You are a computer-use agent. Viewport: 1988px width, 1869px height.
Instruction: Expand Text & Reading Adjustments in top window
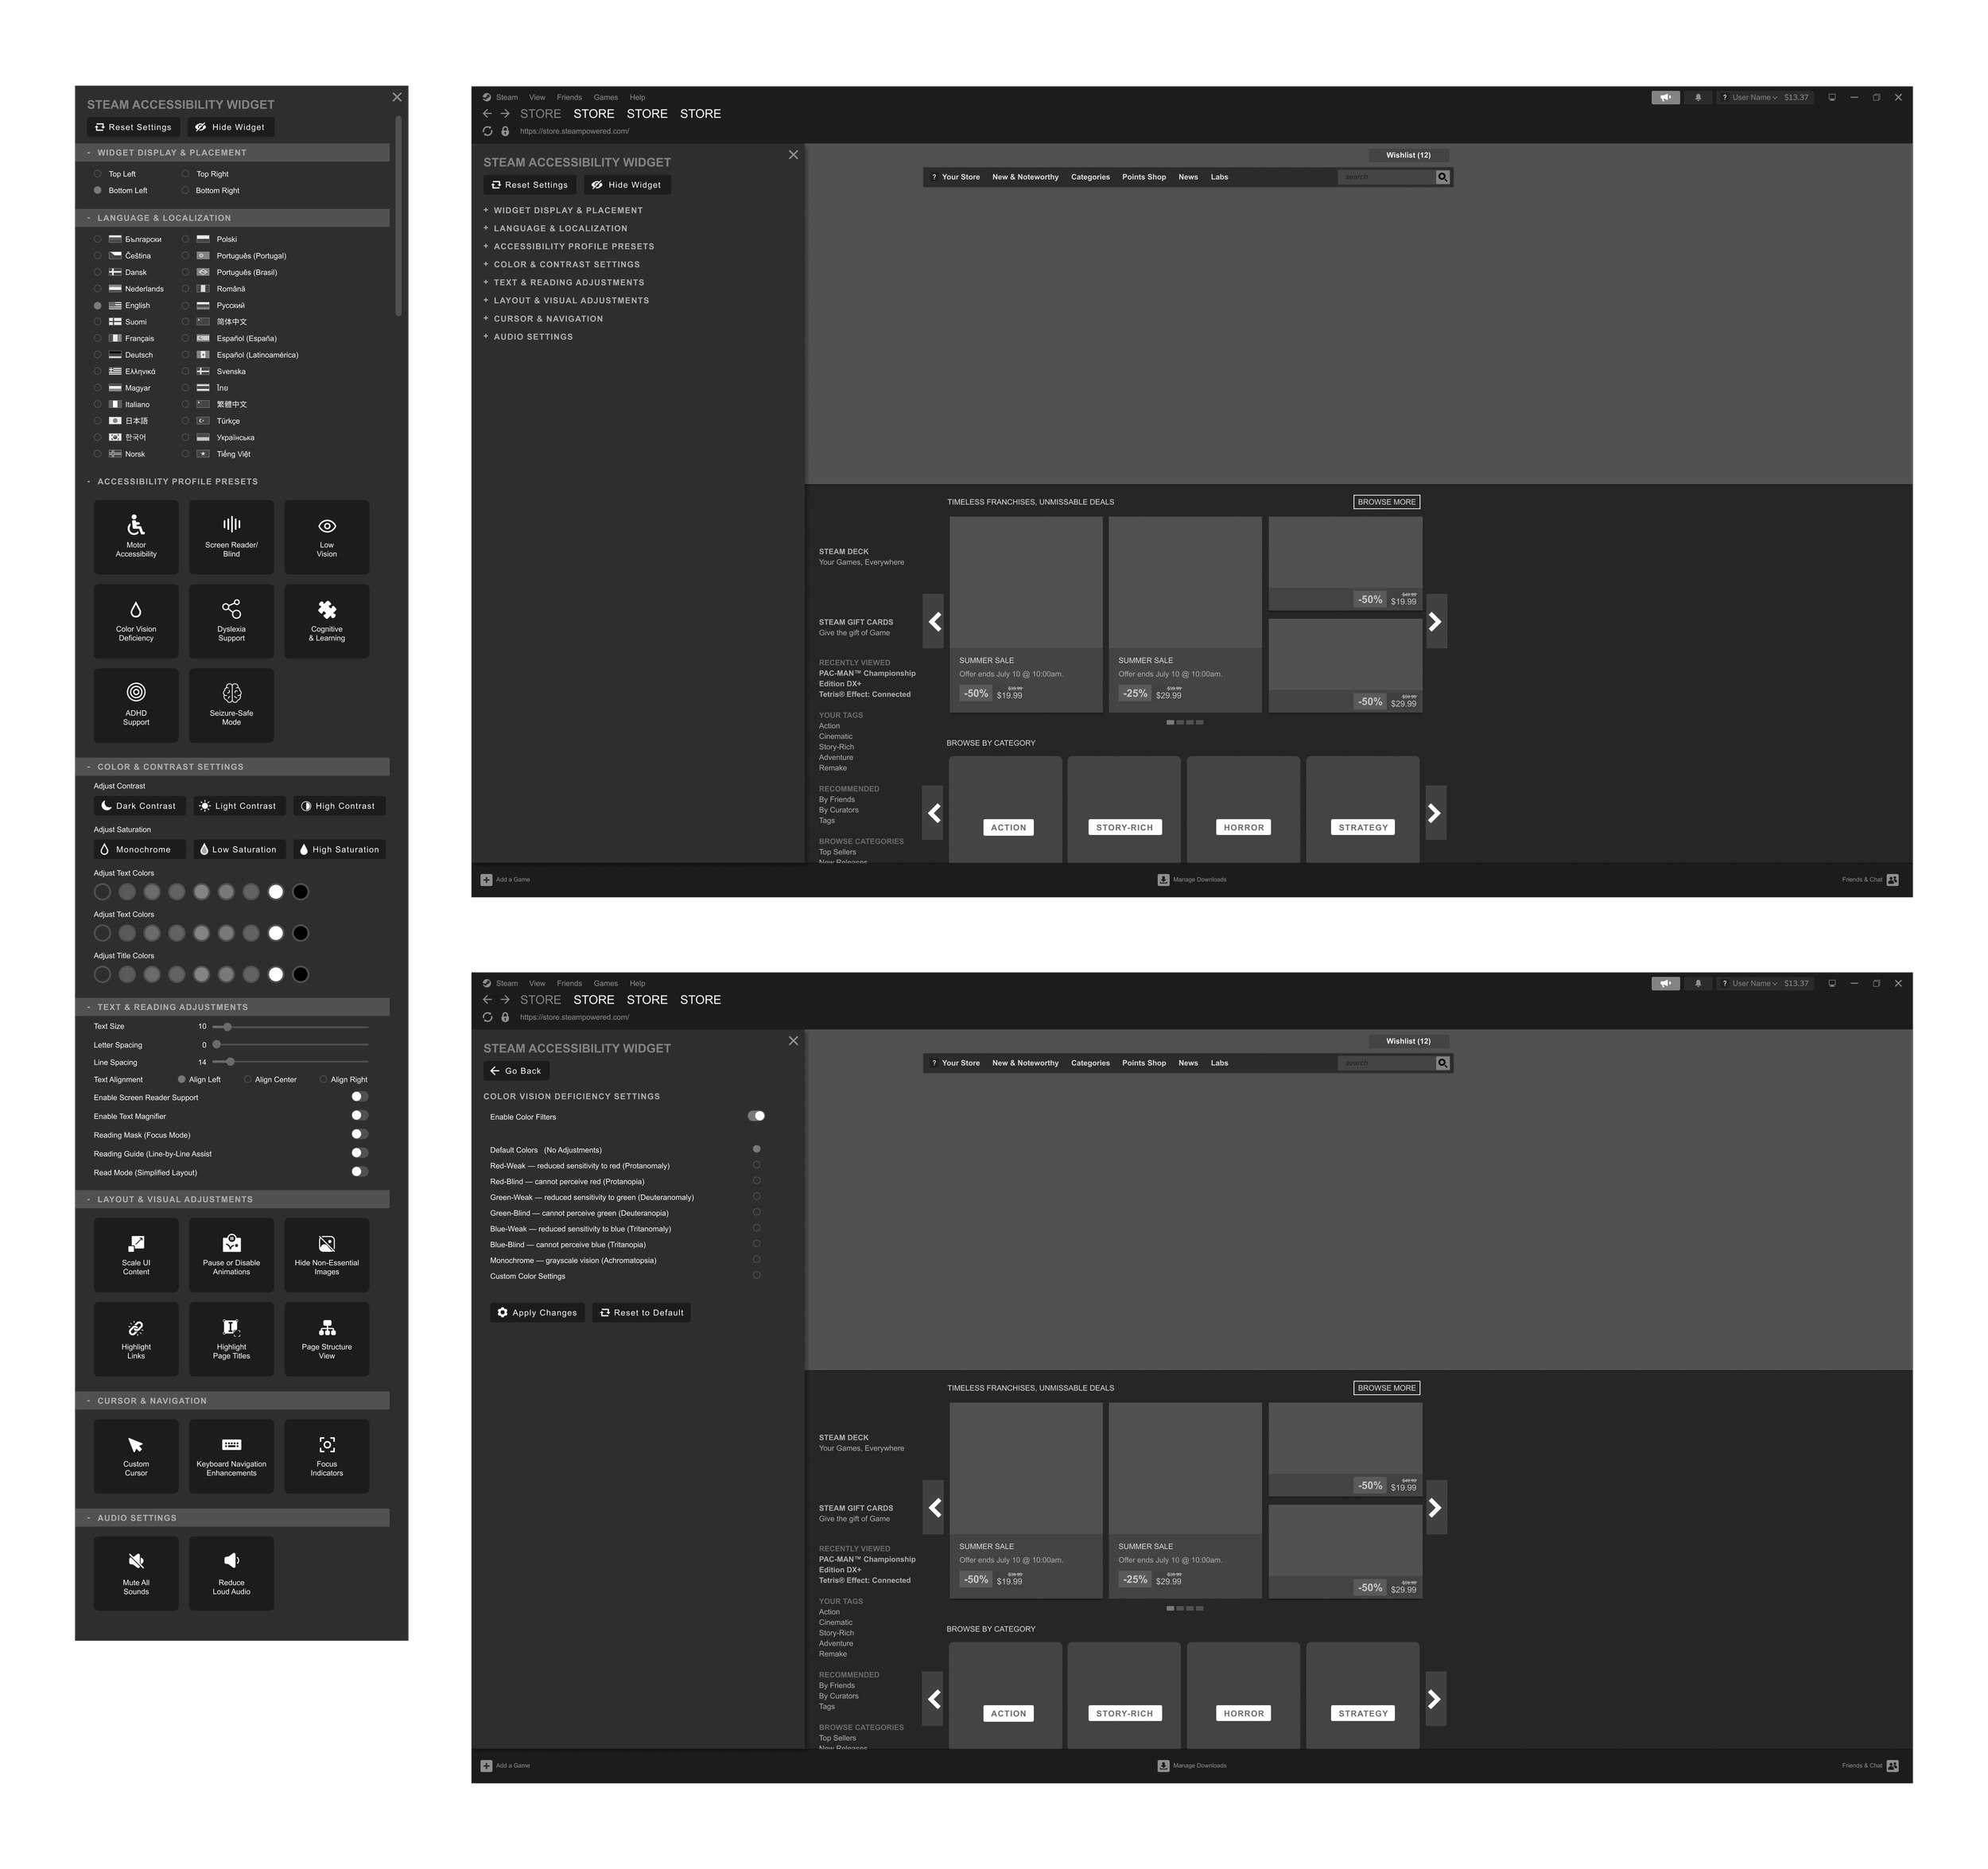pos(563,282)
